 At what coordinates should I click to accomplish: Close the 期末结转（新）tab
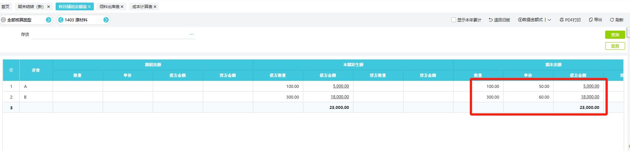coord(49,7)
